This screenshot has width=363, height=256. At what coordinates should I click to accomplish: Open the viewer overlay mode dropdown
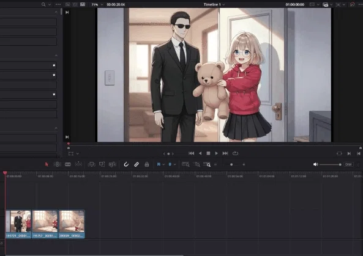[x=78, y=153]
